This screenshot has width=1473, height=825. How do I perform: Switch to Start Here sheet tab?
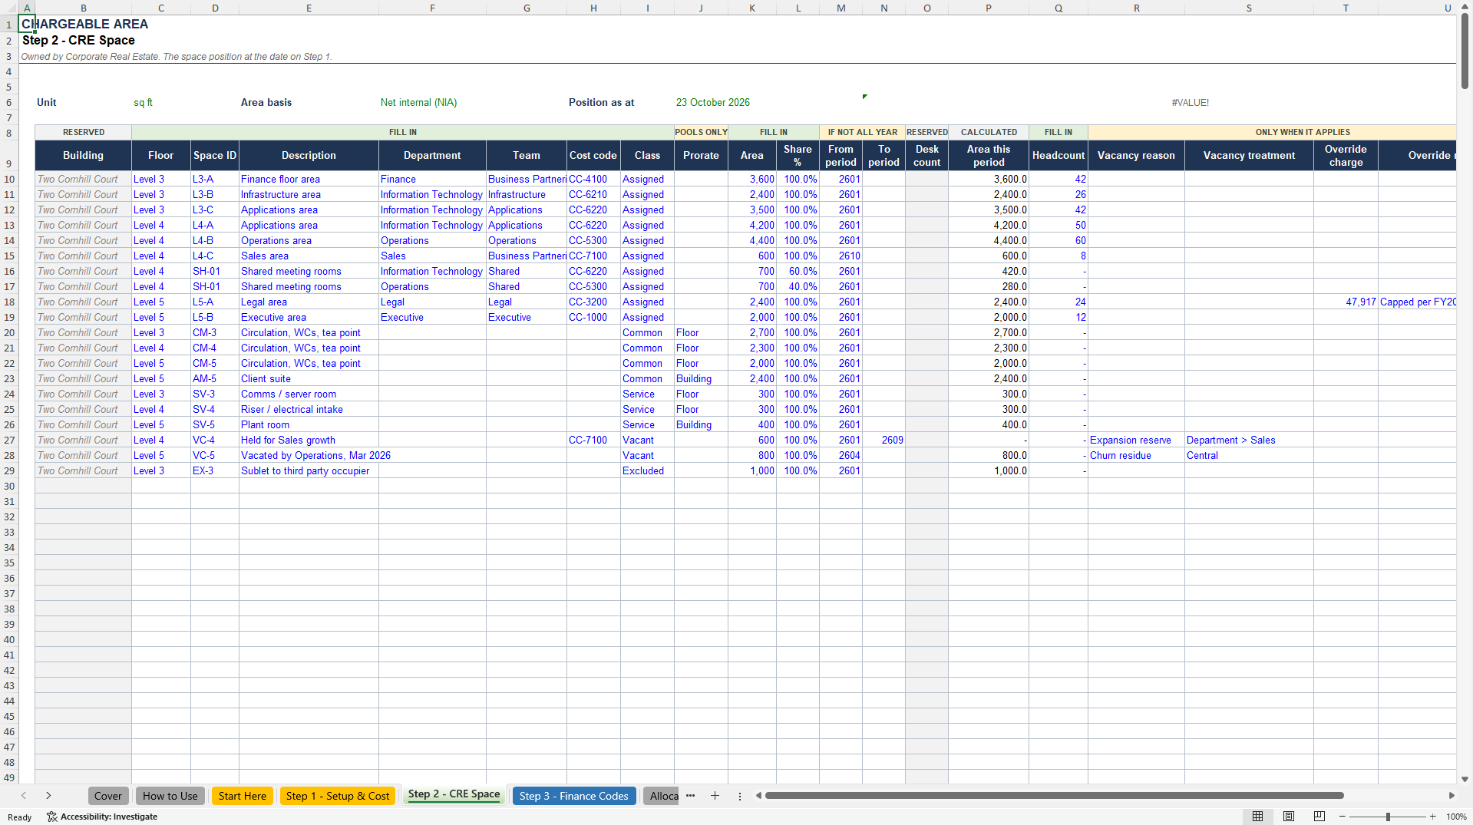pos(243,796)
